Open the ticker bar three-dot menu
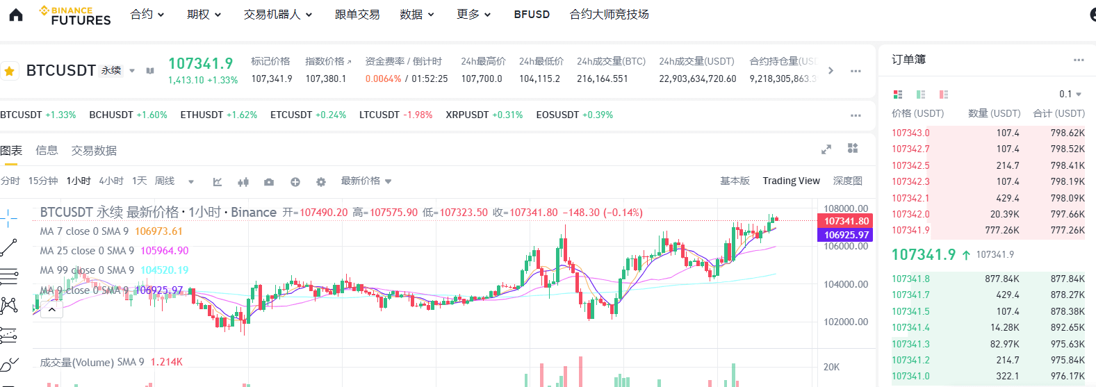The height and width of the screenshot is (387, 1096). click(x=856, y=71)
